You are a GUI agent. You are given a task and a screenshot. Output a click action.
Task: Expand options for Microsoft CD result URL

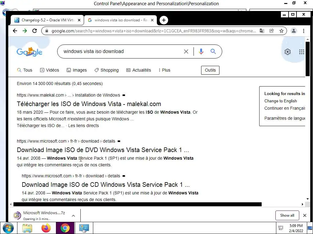pos(123,176)
